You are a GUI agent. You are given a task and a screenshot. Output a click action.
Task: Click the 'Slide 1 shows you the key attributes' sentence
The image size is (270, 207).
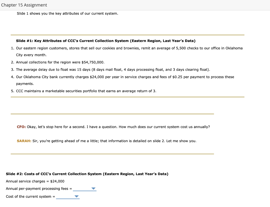click(67, 13)
